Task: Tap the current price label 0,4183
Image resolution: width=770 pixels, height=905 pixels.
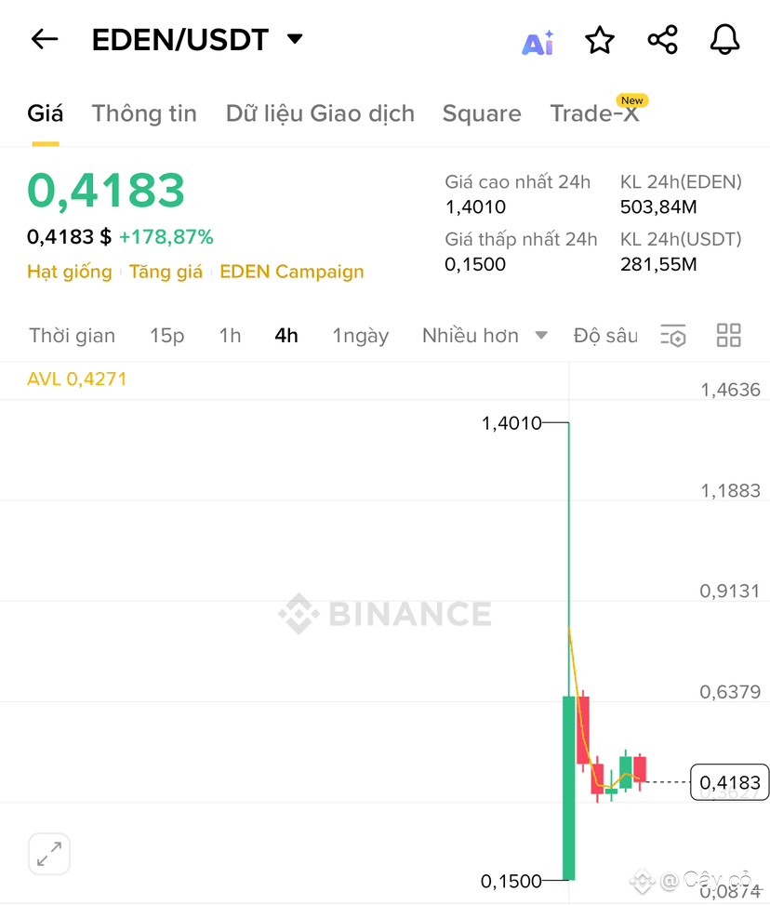Action: [x=729, y=783]
